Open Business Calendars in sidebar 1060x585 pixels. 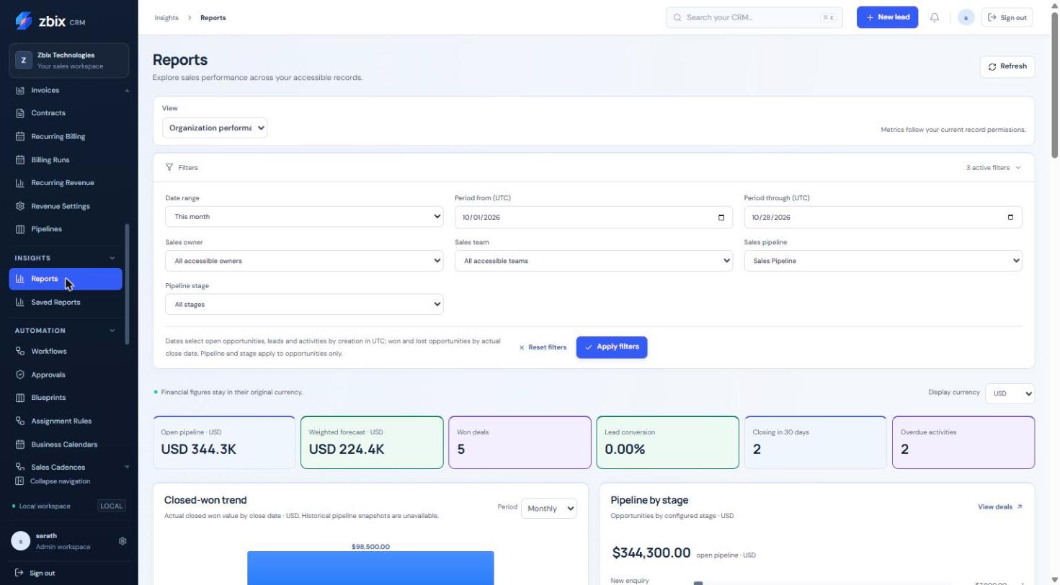(x=66, y=445)
